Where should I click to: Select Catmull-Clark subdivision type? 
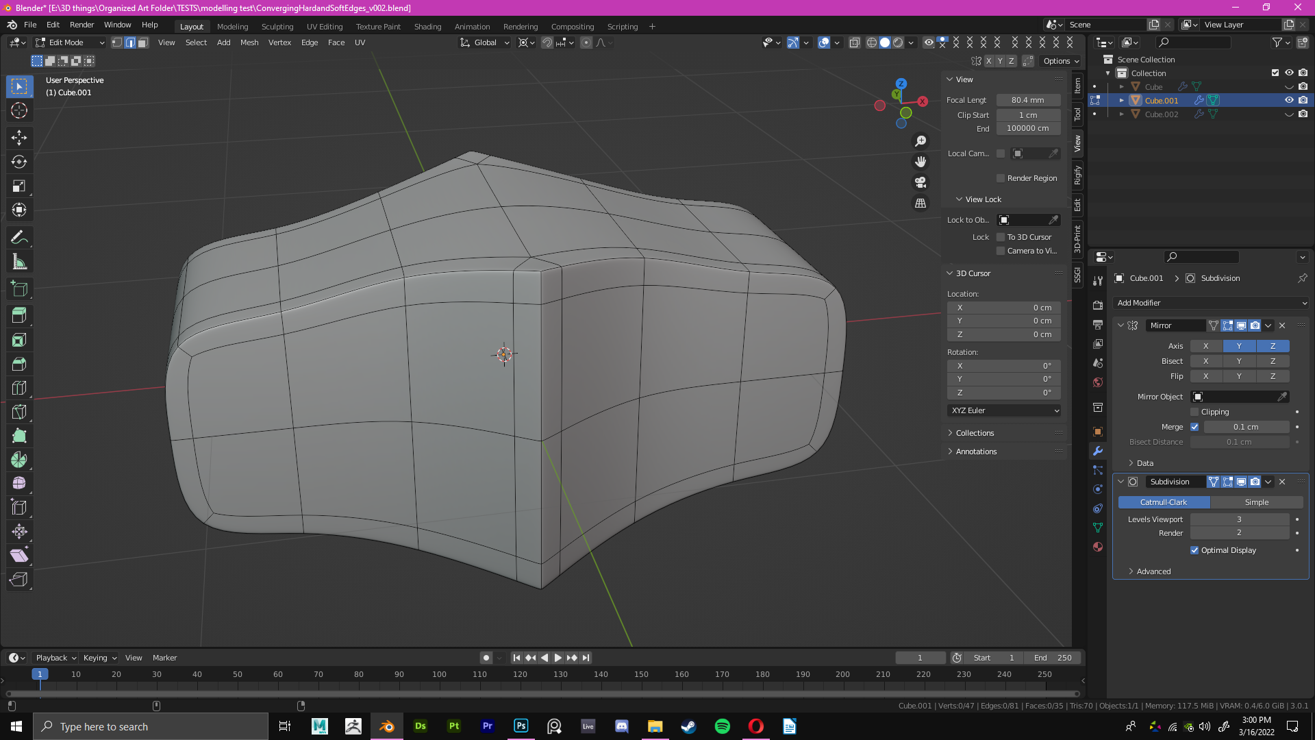click(x=1164, y=502)
